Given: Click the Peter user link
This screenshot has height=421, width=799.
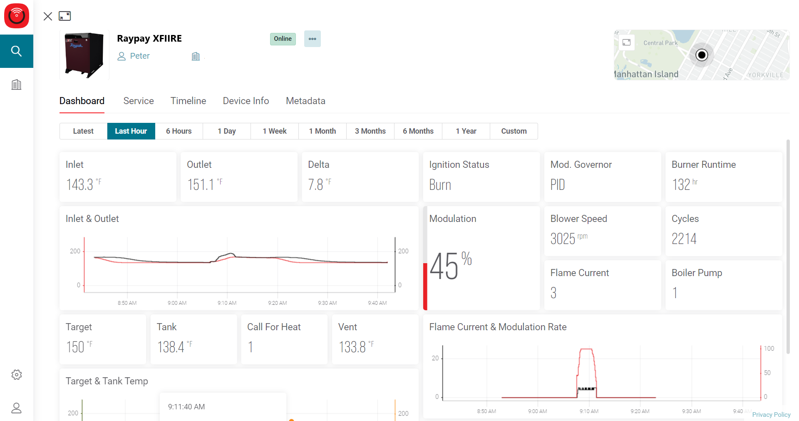Looking at the screenshot, I should tap(139, 56).
